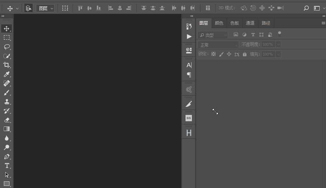Toggle layer filtering on/off switch
326x188 pixels.
[x=280, y=34]
